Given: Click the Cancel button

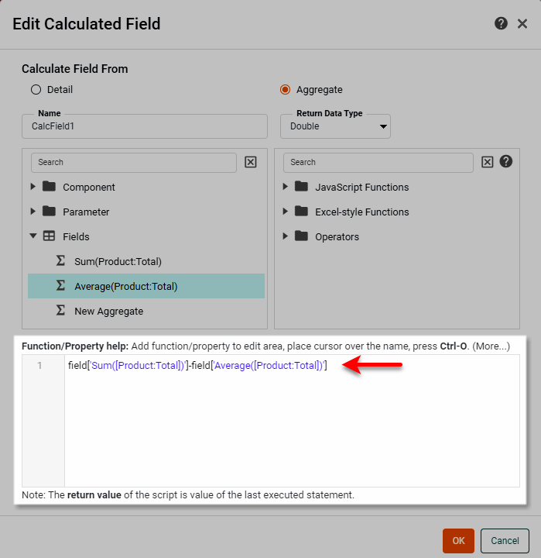Looking at the screenshot, I should coord(505,540).
